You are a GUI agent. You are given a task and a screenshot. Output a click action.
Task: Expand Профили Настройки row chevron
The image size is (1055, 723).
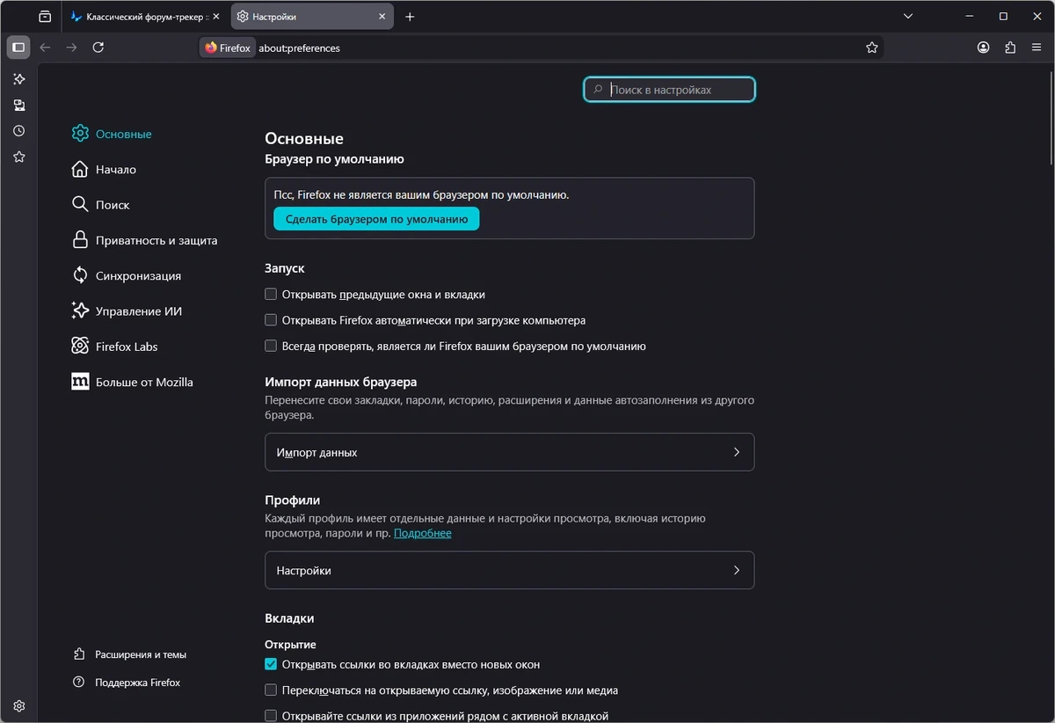[737, 570]
